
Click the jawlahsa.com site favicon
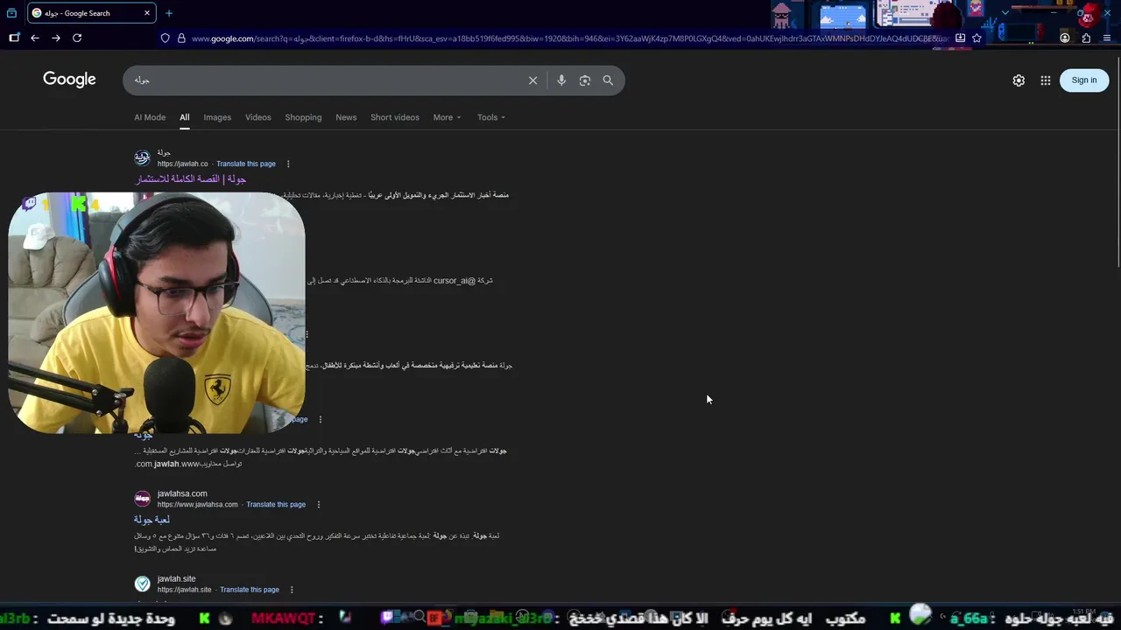point(143,499)
